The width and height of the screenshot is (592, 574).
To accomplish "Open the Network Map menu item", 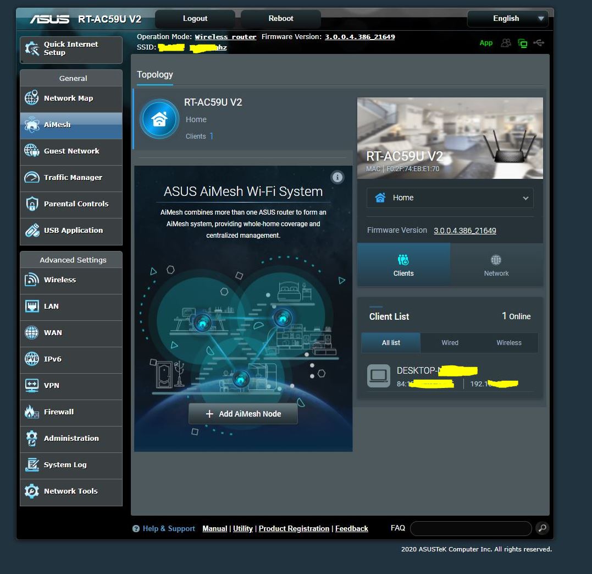I will click(x=71, y=99).
